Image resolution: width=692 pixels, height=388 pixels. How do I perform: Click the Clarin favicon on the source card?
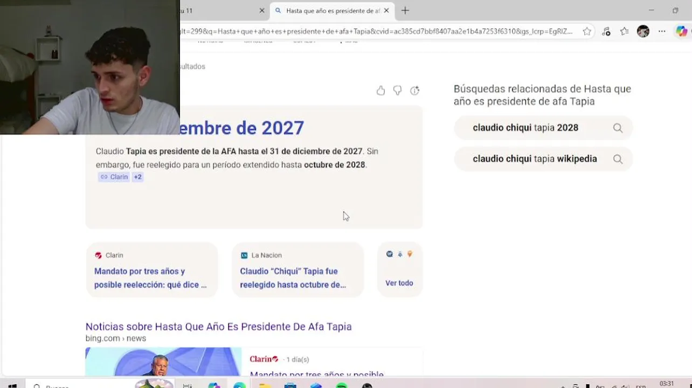click(98, 255)
